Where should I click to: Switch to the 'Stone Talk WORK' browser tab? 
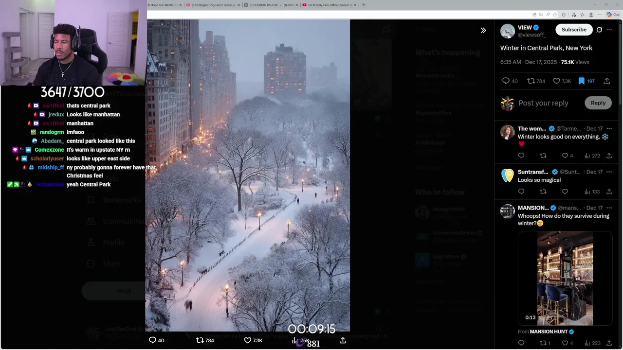(164, 5)
